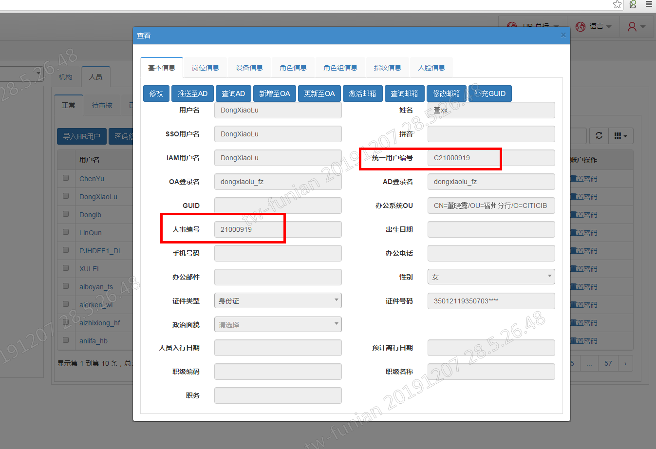The width and height of the screenshot is (656, 449).
Task: Switch to 人脸信息 tab
Action: [431, 68]
